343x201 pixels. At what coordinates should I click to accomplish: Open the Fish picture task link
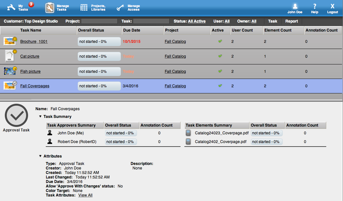coord(30,72)
